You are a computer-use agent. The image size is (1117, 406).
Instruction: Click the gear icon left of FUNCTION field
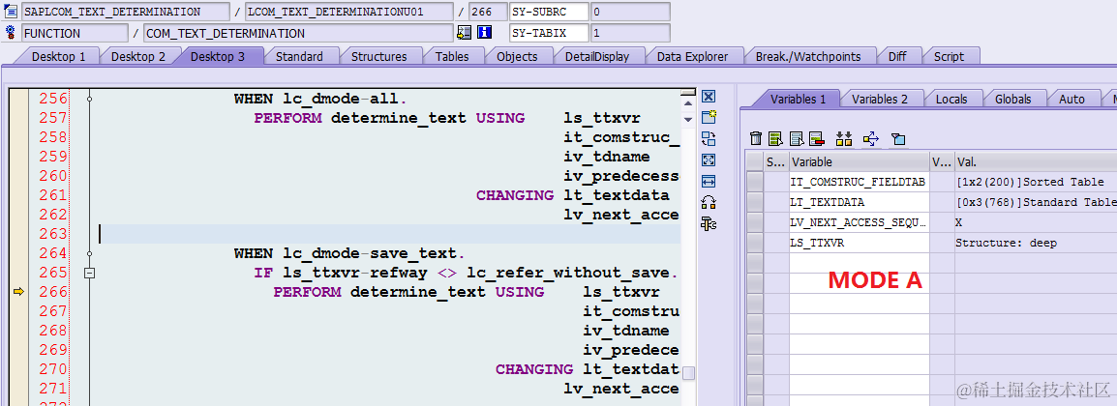click(x=11, y=33)
